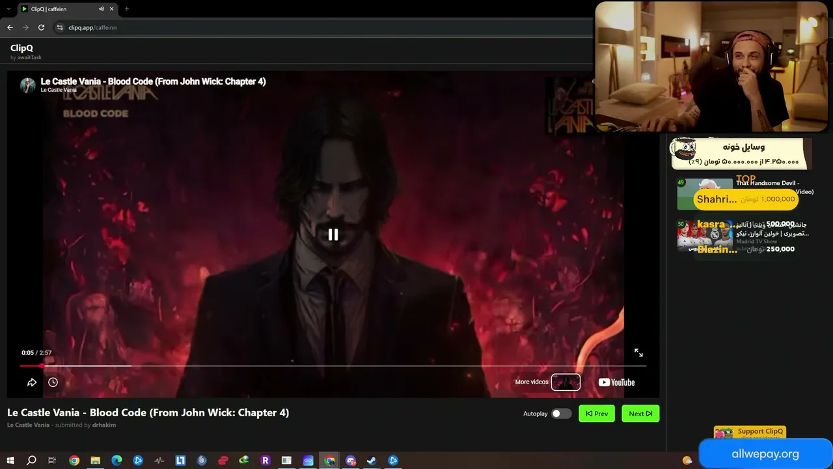Image resolution: width=833 pixels, height=469 pixels.
Task: Click the Support ClipQ button
Action: click(750, 432)
